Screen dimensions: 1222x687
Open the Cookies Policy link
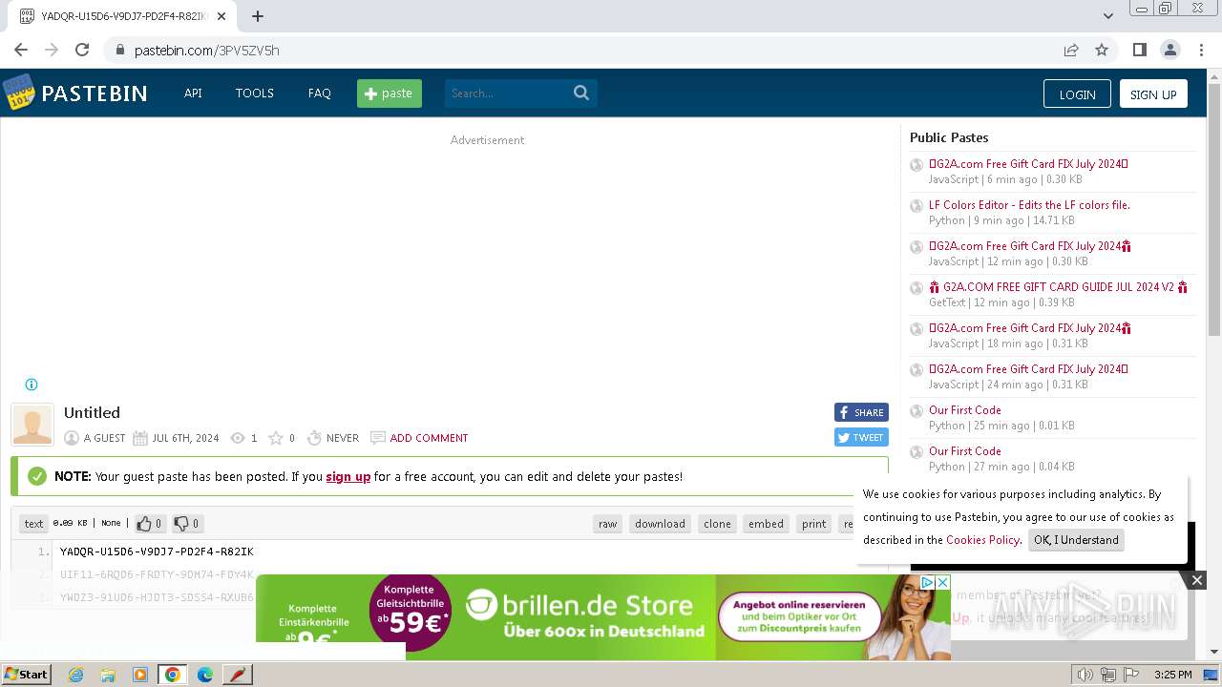[982, 540]
